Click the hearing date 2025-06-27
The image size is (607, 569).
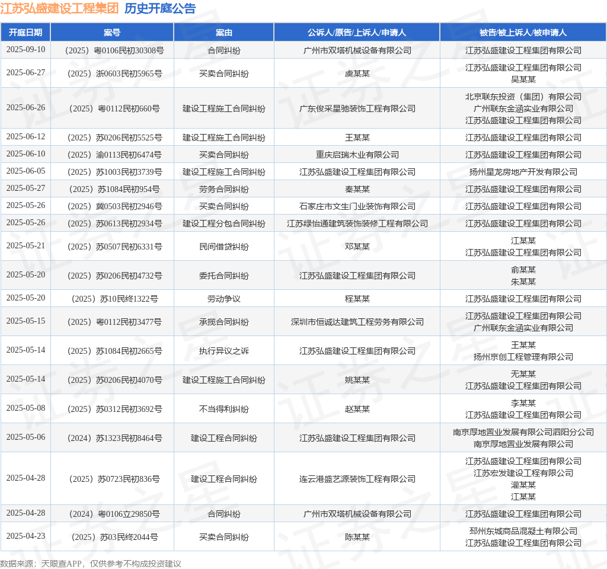coord(25,73)
